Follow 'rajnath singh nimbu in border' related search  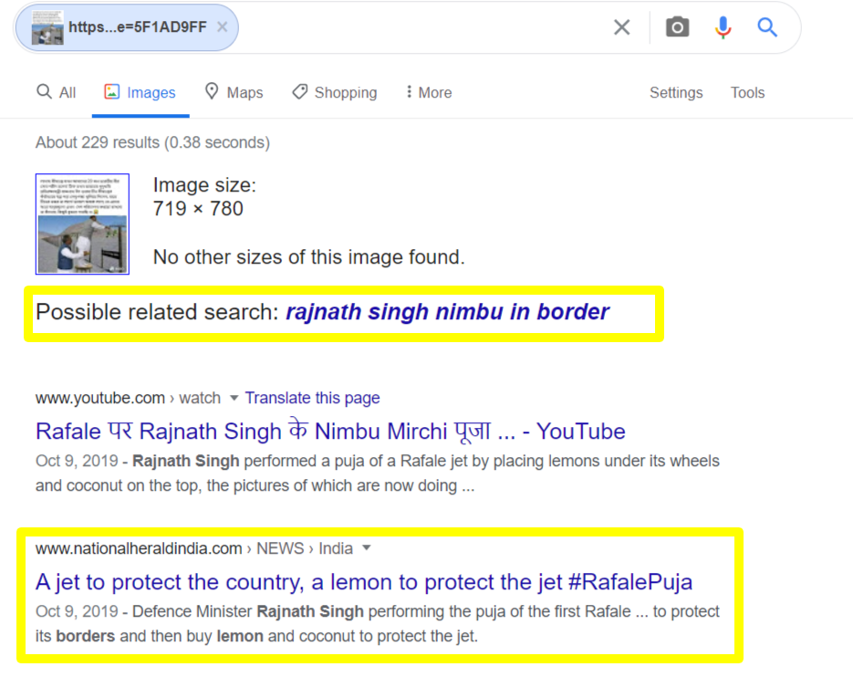point(447,312)
